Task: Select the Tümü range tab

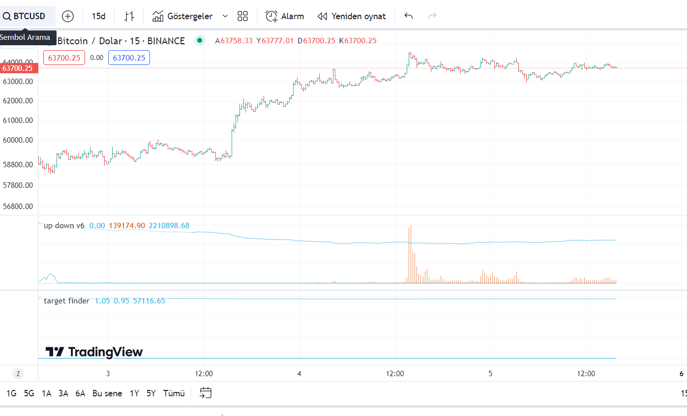Action: [174, 393]
